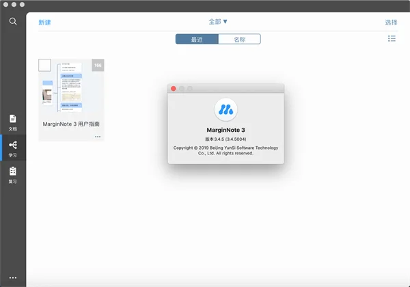Expand the 全部 filter dropdown

pos(218,22)
